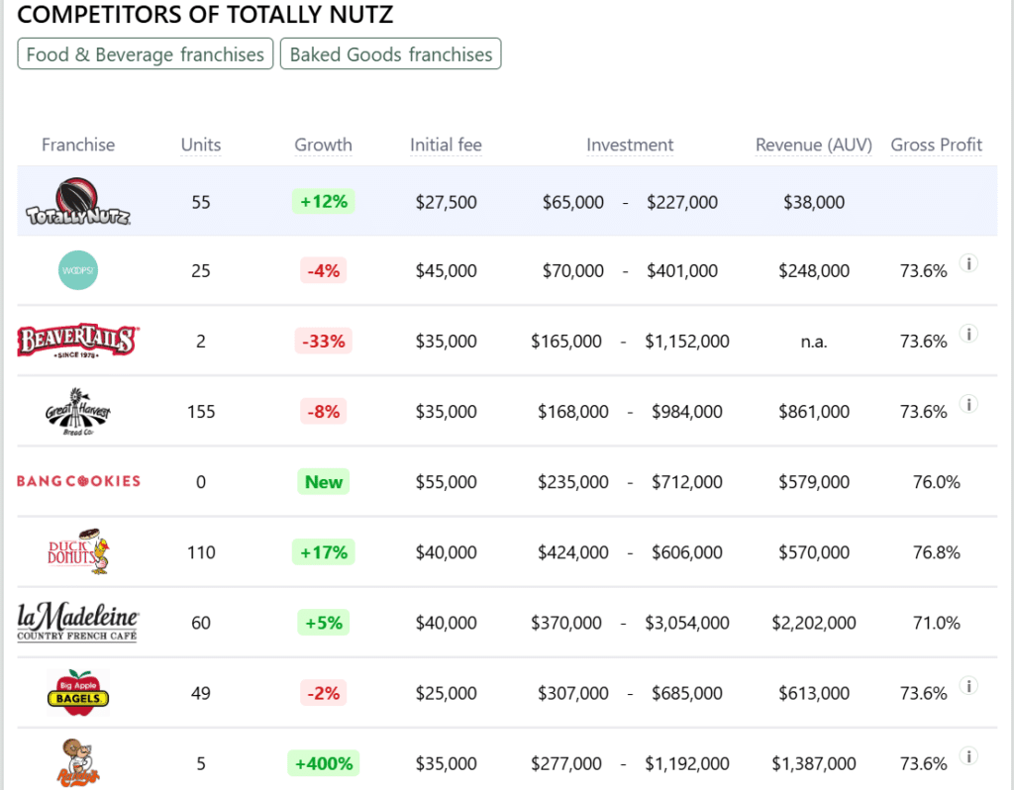This screenshot has height=790, width=1014.
Task: Show gross profit info for BeaverTails row
Action: (968, 335)
